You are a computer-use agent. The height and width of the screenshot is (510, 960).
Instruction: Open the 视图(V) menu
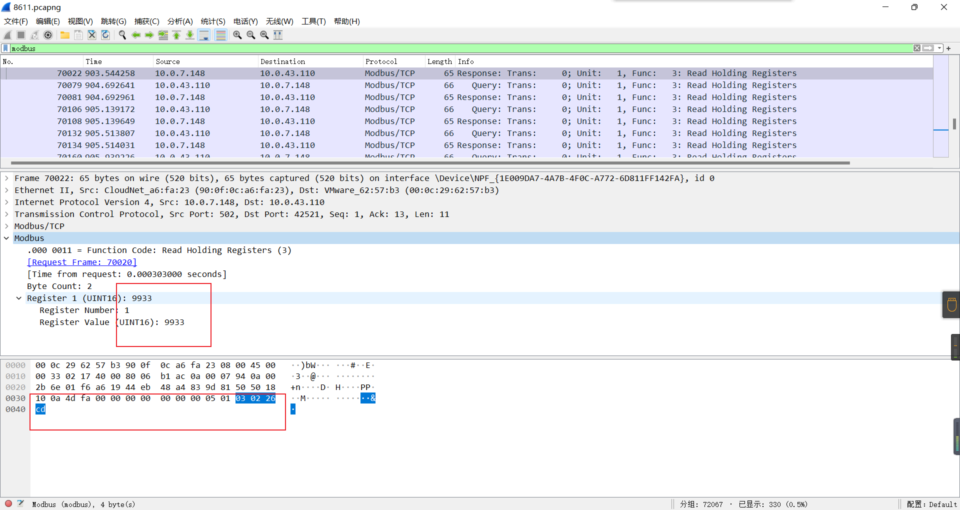tap(80, 21)
